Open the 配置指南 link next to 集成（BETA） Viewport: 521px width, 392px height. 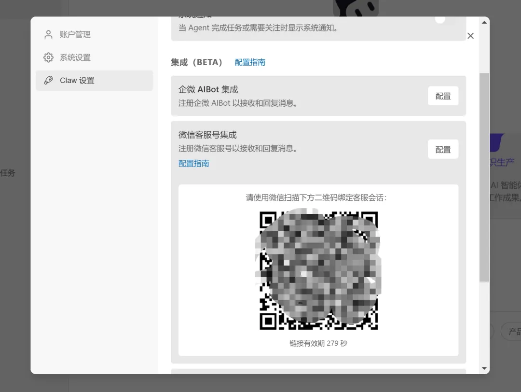(250, 62)
